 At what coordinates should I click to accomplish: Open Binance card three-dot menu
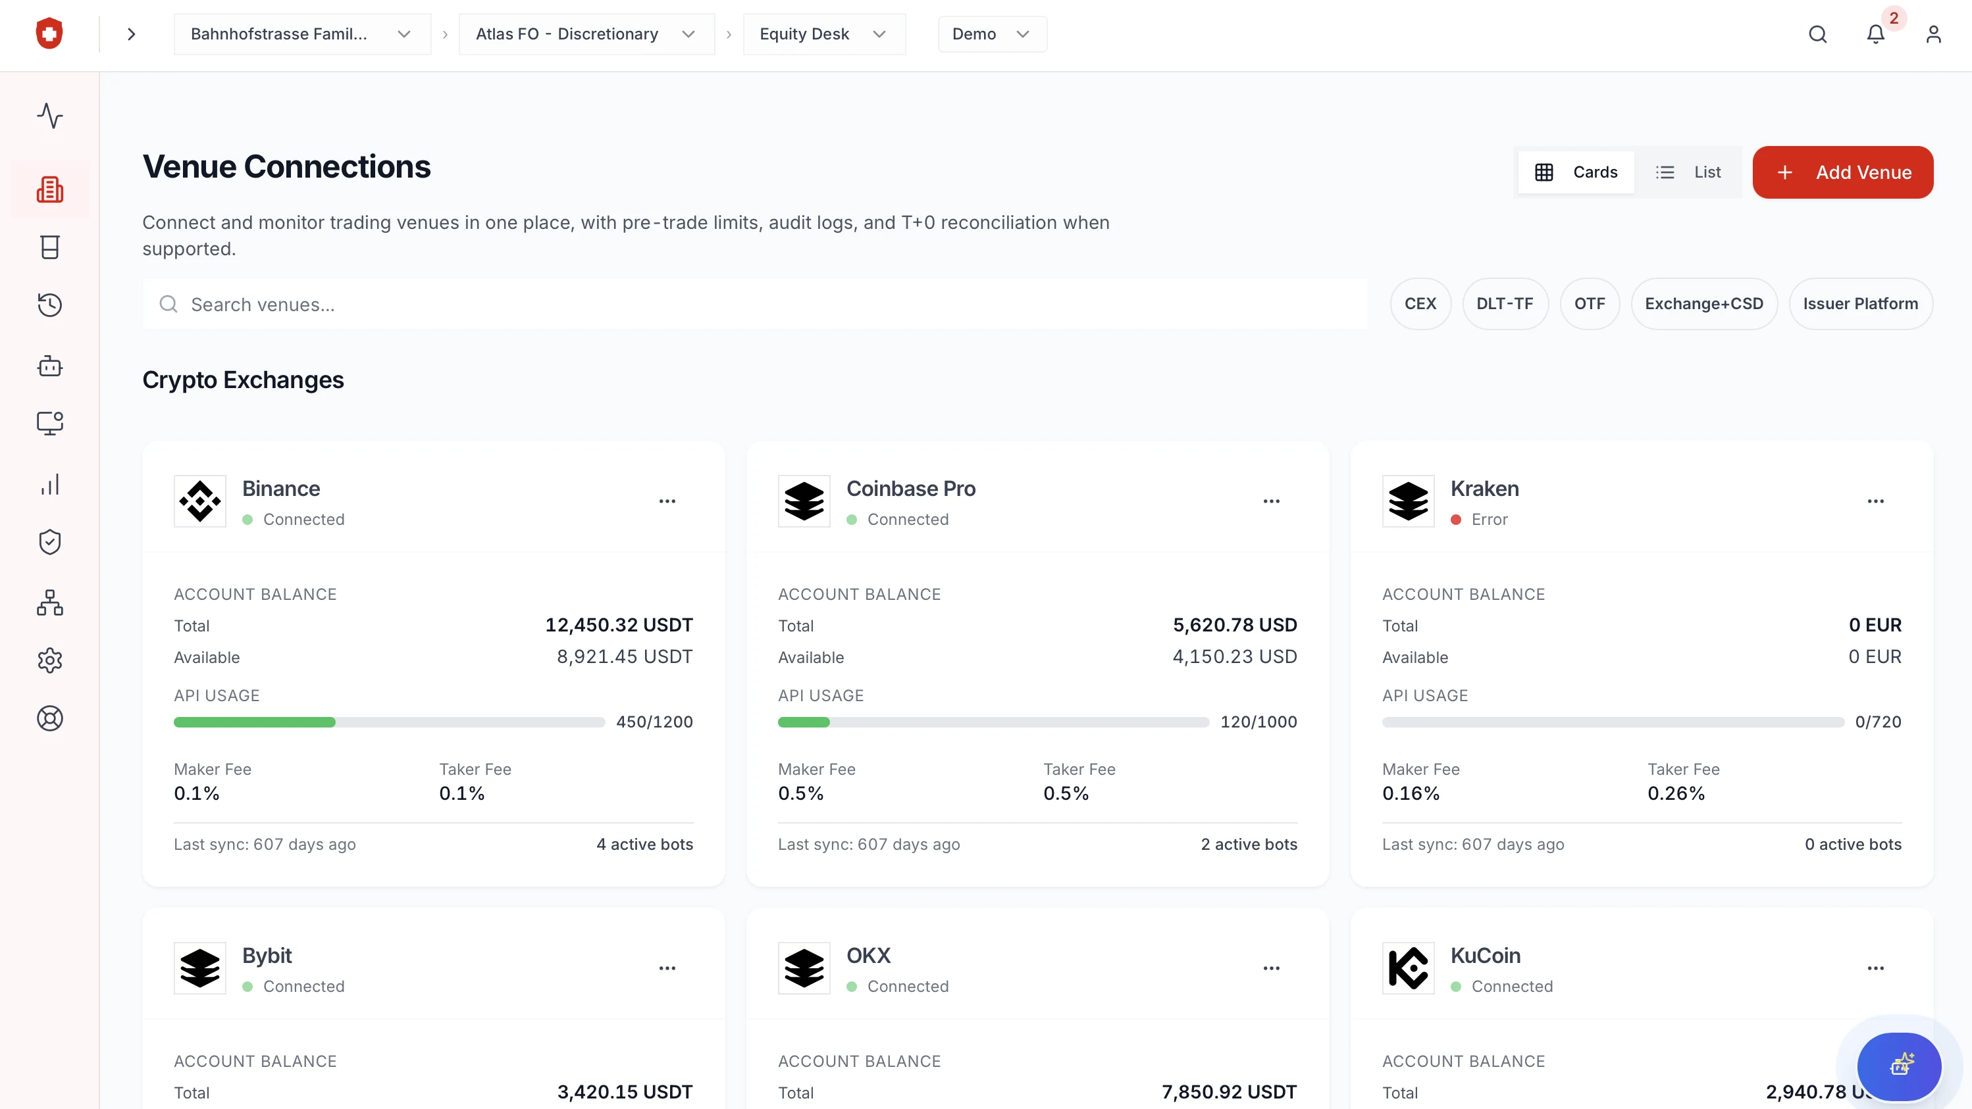click(667, 502)
